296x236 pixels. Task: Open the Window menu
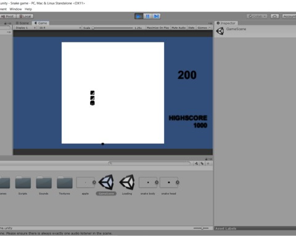15,9
